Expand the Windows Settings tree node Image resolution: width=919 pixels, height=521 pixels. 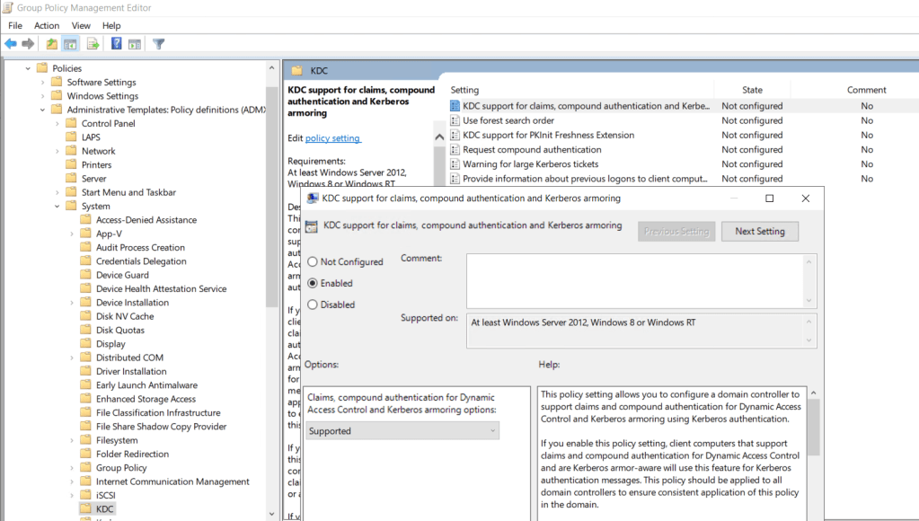(42, 96)
